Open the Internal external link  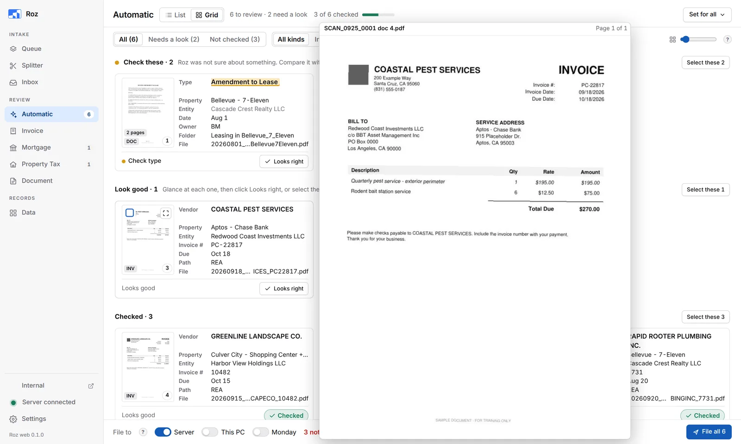(x=51, y=386)
